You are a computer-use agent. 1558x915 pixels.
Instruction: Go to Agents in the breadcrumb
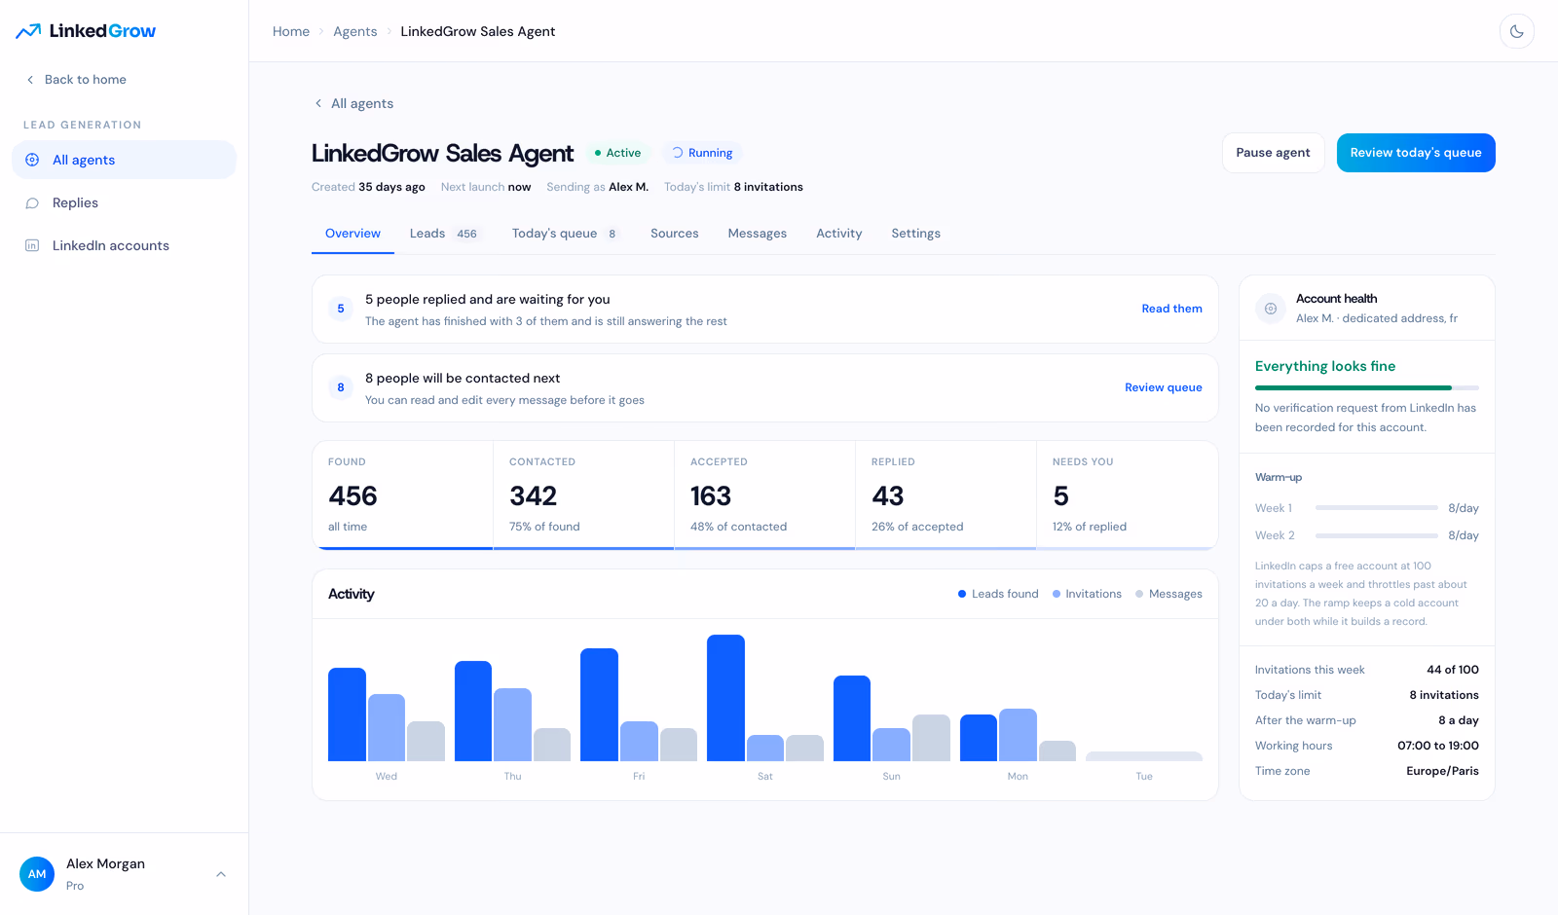point(355,31)
